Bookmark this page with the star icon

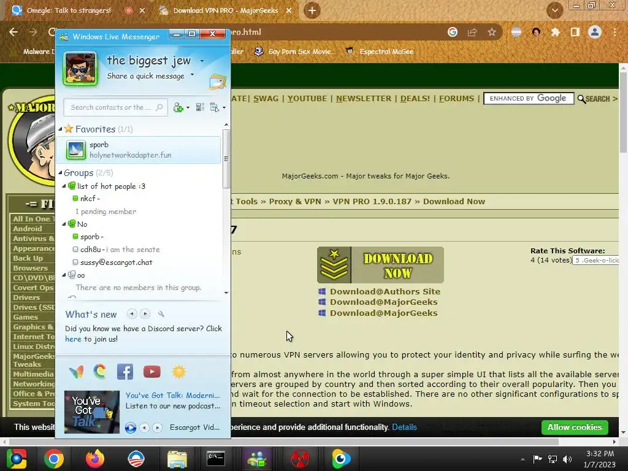[492, 32]
